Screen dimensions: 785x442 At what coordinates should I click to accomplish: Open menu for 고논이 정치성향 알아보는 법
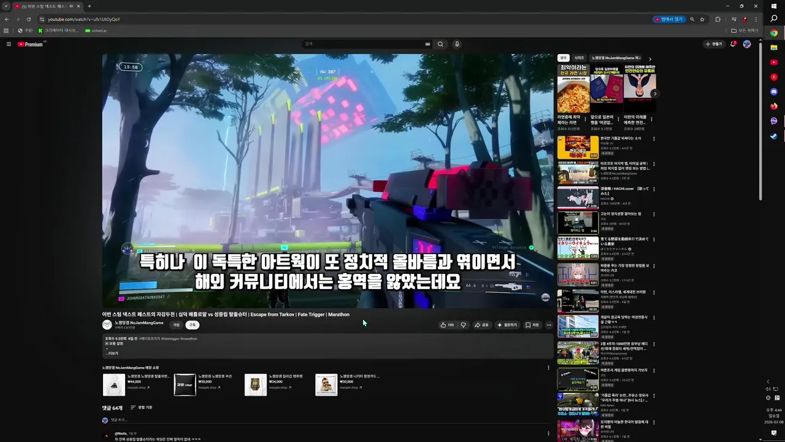[x=654, y=214]
